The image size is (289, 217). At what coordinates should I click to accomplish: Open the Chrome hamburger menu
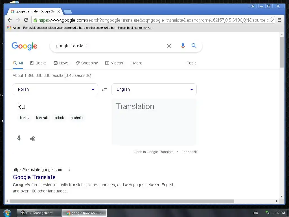tap(279, 20)
